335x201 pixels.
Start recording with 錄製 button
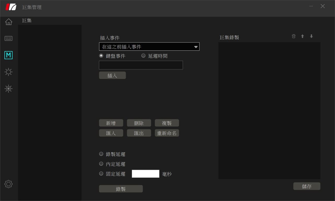coord(121,189)
